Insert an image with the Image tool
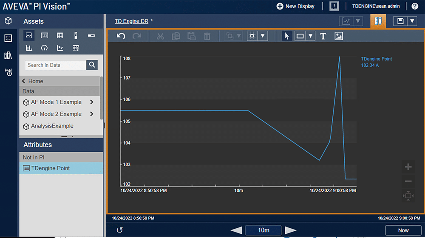The height and width of the screenshot is (238, 425). click(338, 36)
